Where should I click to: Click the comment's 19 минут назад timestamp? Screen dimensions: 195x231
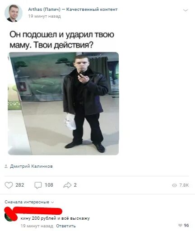37,226
